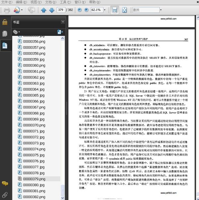Screen dimensions: 199x200
Task: Go to previous page arrow
Action: [x=43, y=10]
